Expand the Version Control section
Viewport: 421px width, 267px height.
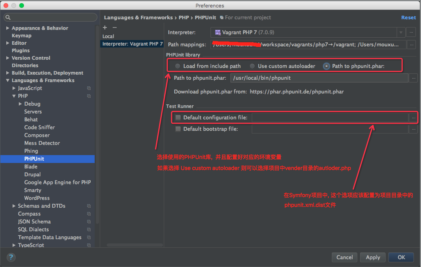[x=8, y=58]
